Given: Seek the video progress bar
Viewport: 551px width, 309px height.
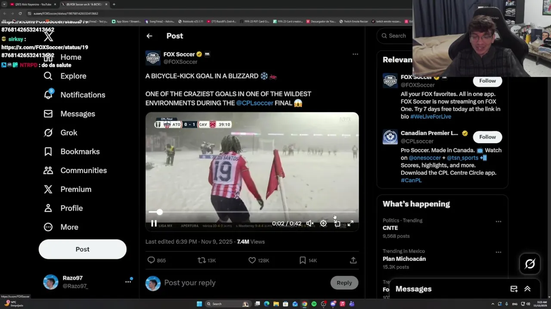Looking at the screenshot, I should pyautogui.click(x=252, y=212).
